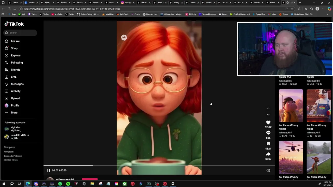Save the video with the bookmark icon

point(268,144)
